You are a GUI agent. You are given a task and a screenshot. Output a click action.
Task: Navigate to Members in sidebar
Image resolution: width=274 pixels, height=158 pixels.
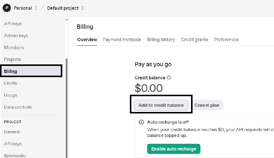(14, 48)
